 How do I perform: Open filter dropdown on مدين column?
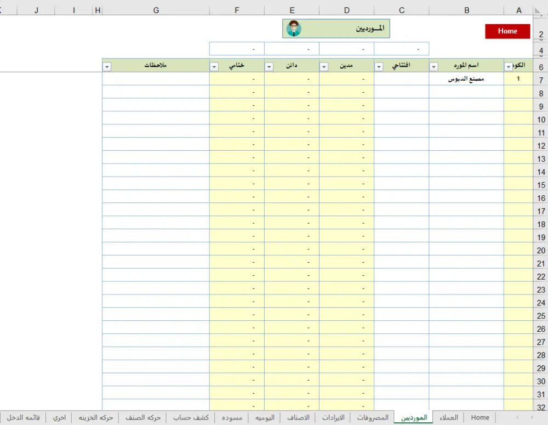323,65
